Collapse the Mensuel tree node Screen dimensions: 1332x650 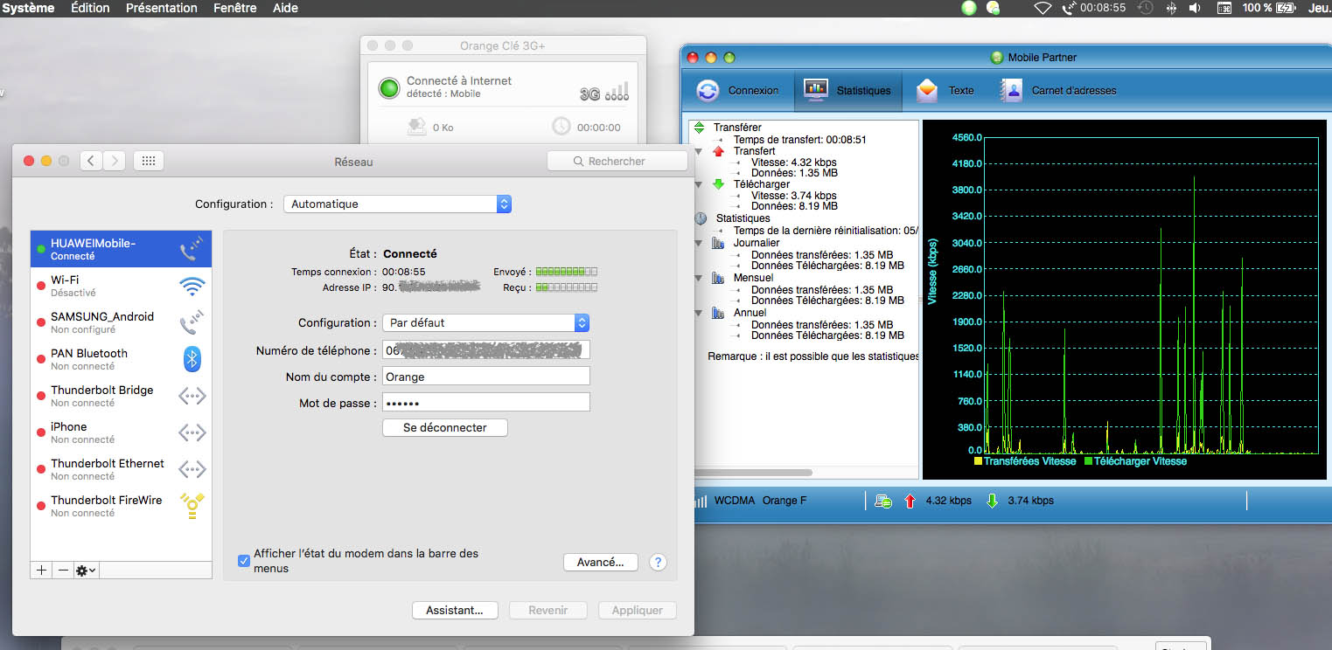(698, 278)
